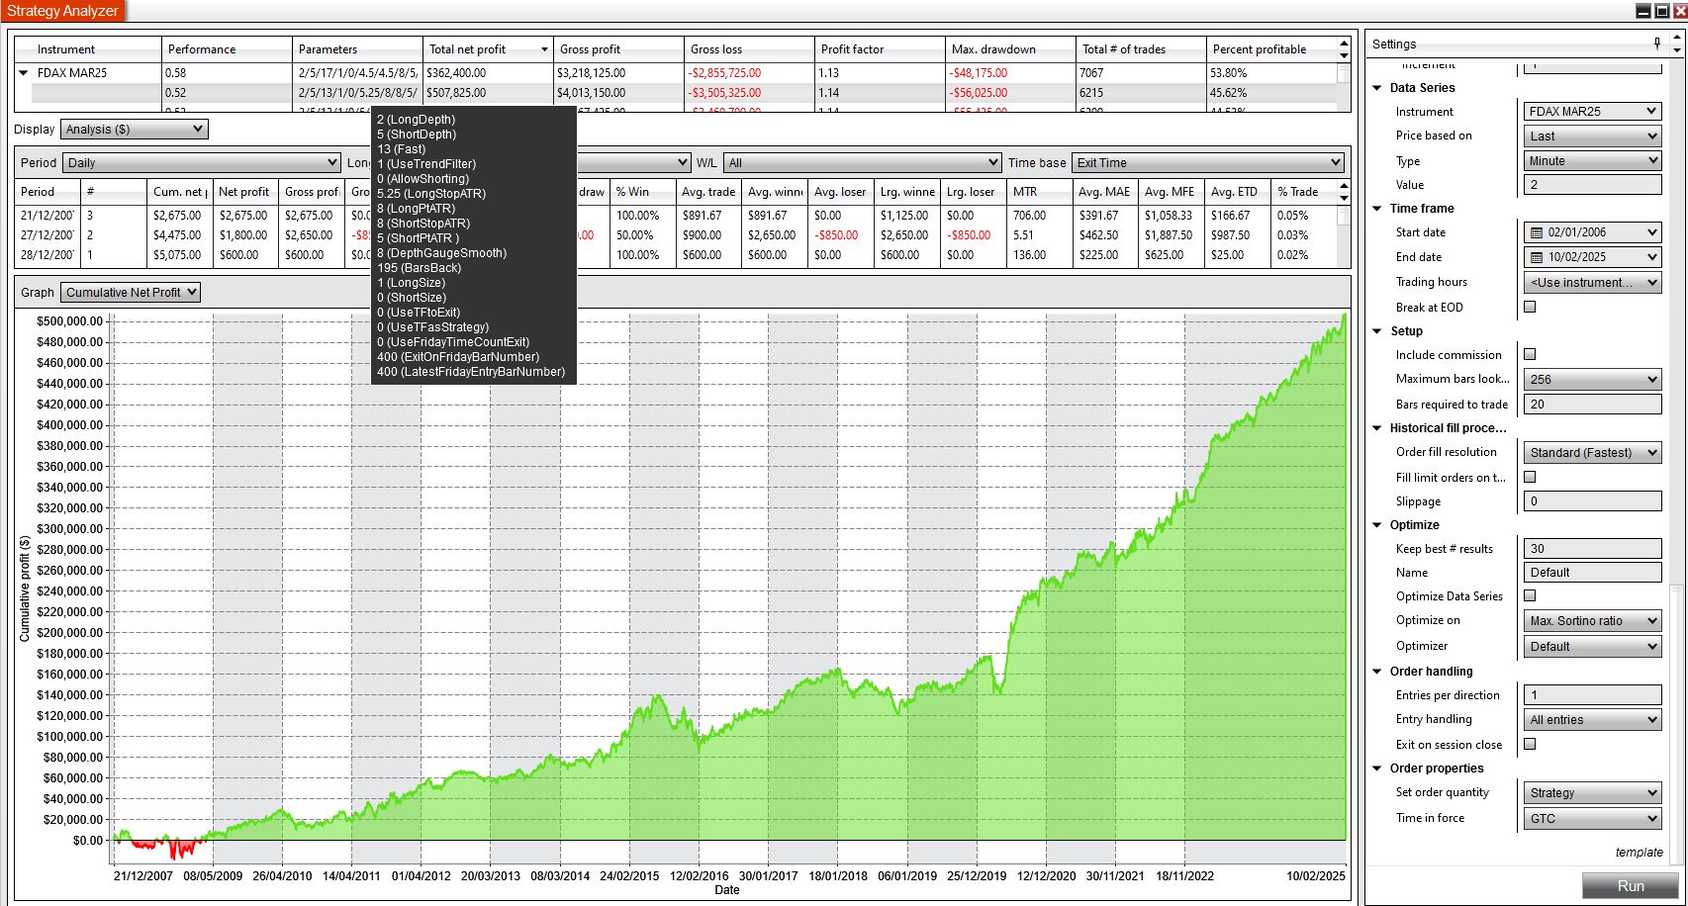Collapse the FDAX MAR25 row arrow
The width and height of the screenshot is (1688, 906).
pyautogui.click(x=24, y=72)
